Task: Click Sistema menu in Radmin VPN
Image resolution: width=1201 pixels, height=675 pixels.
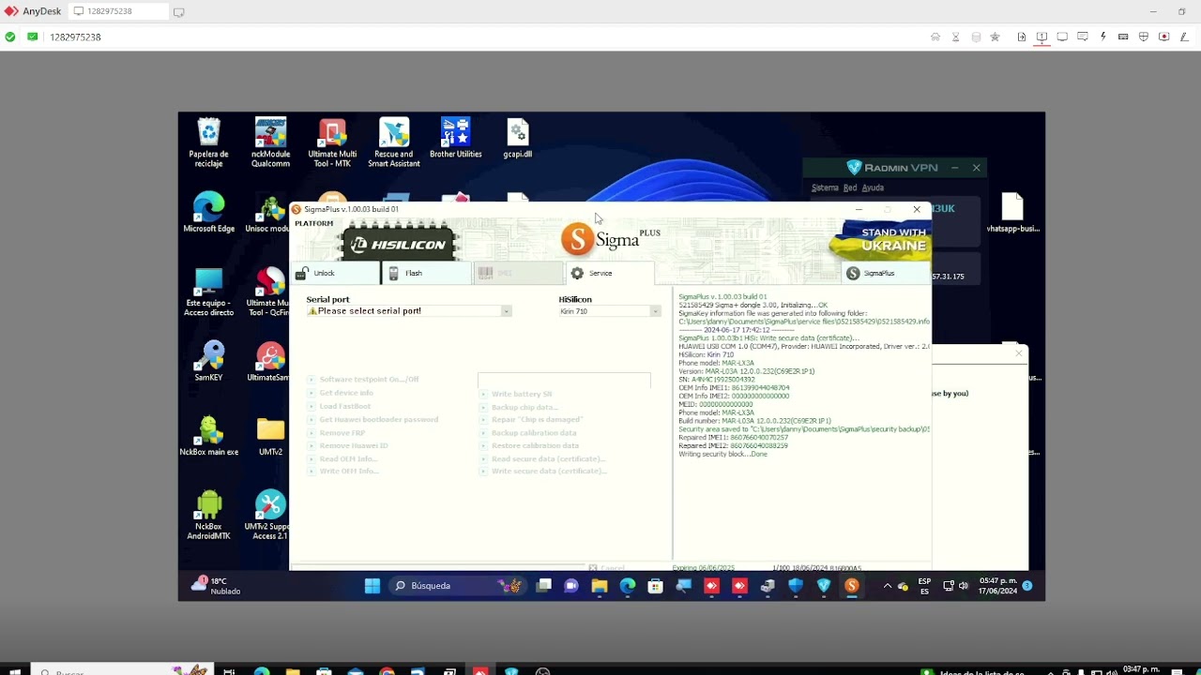Action: click(x=825, y=187)
